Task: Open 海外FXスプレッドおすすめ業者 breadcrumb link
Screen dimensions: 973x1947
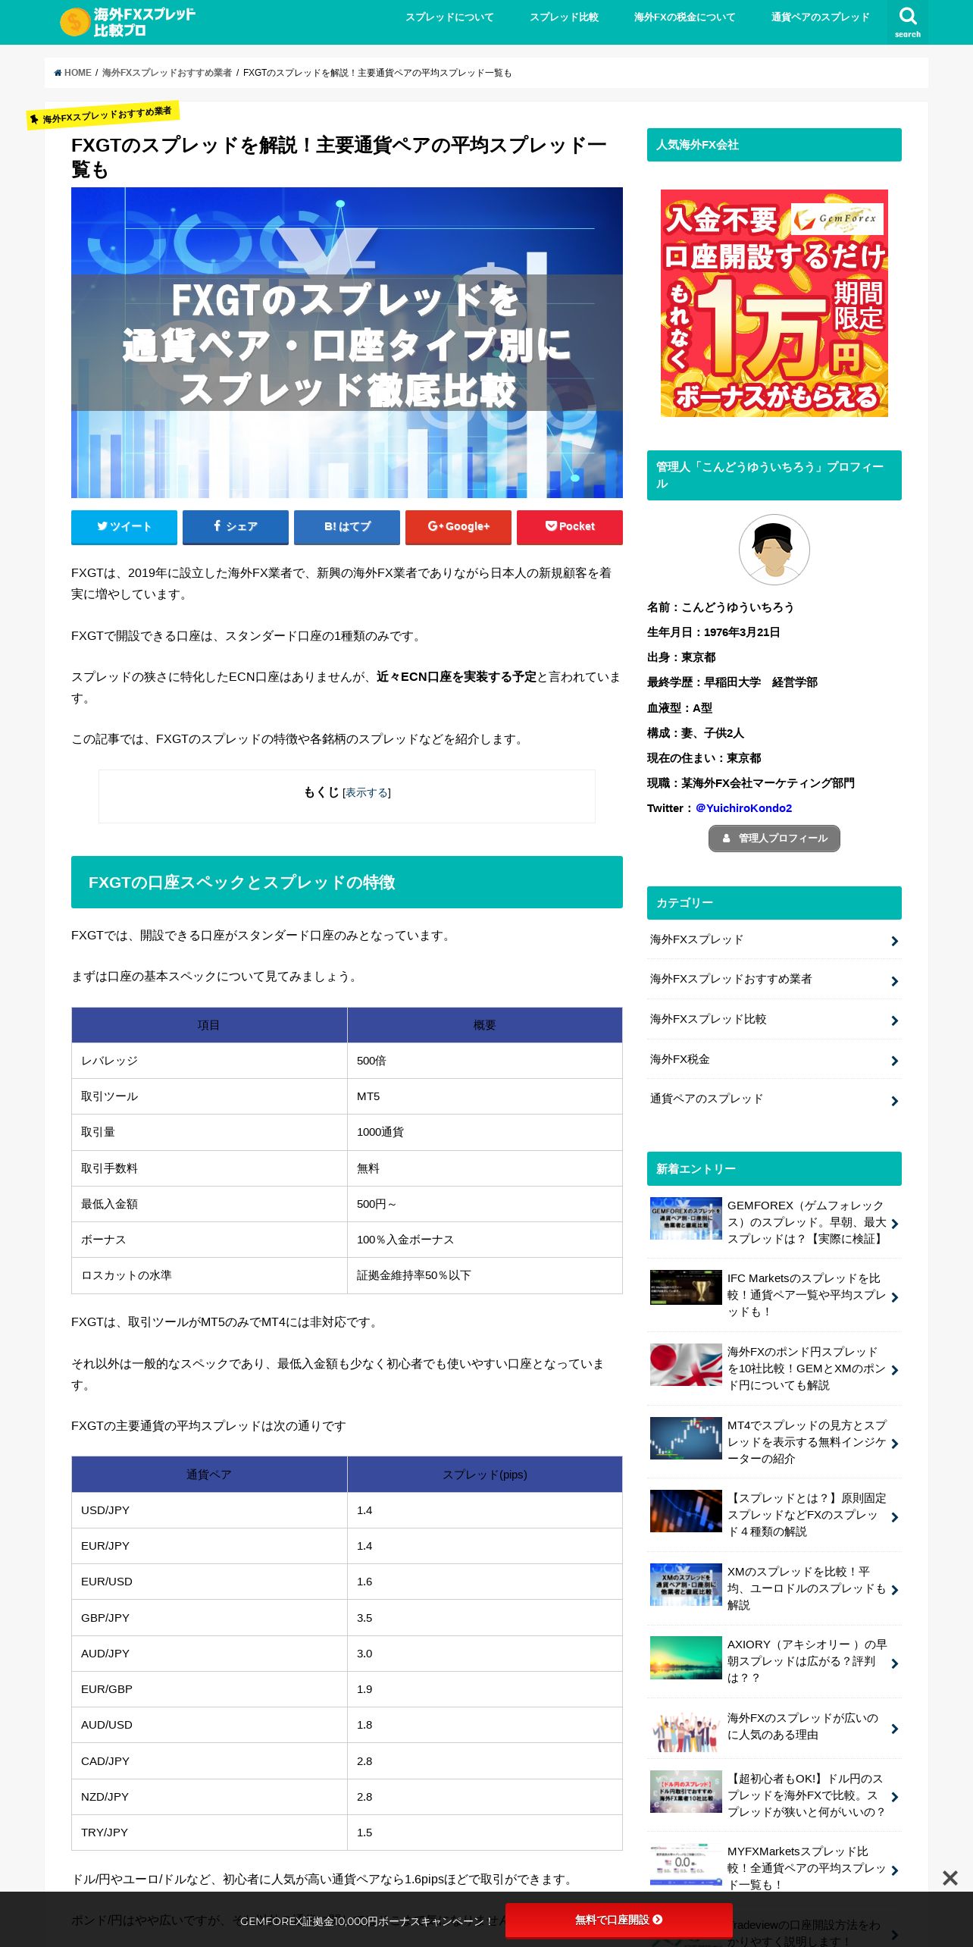Action: click(x=167, y=73)
